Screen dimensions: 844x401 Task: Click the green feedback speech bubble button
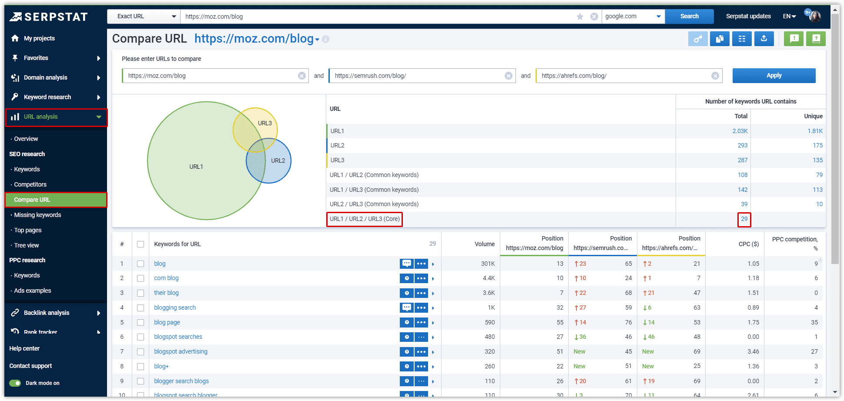click(794, 39)
